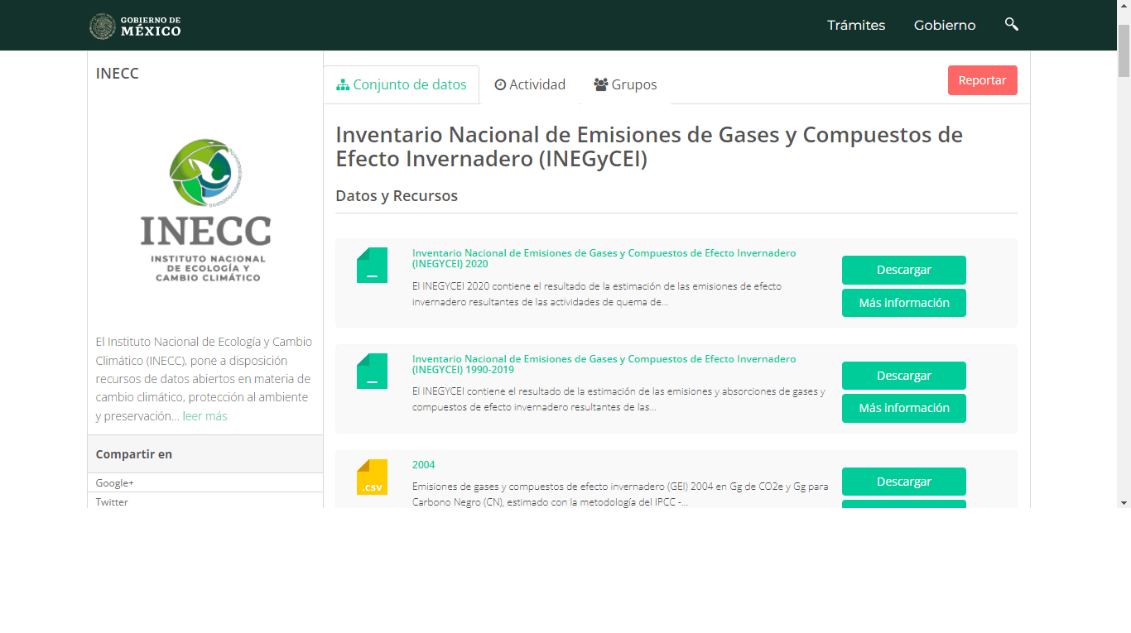Image resolution: width=1131 pixels, height=633 pixels.
Task: Download the 2004 csv resource
Action: pos(904,482)
